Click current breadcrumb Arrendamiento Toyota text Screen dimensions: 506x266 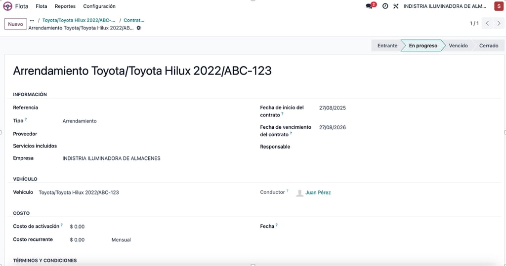coord(81,28)
